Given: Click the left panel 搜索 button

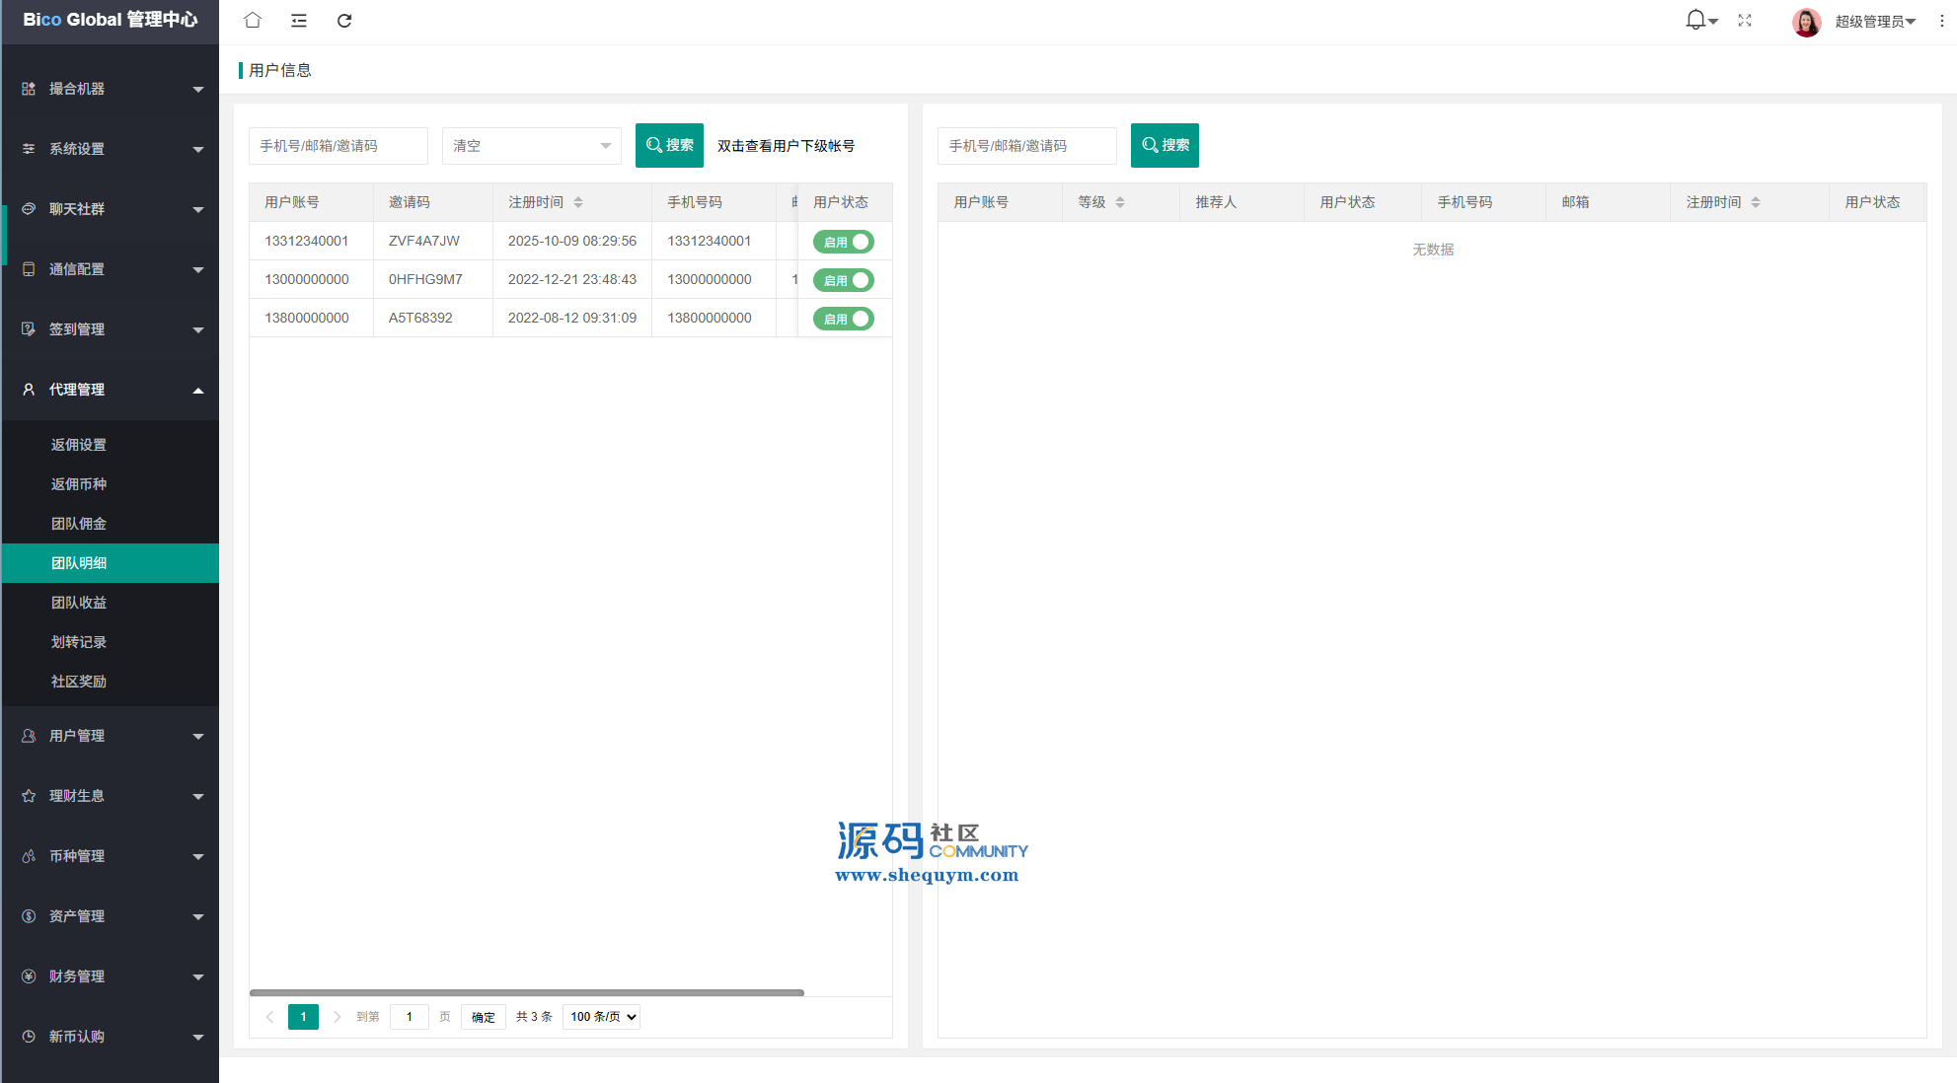Looking at the screenshot, I should point(669,145).
